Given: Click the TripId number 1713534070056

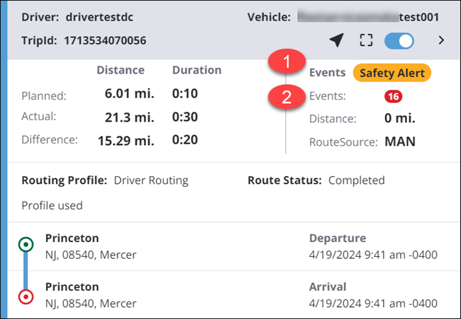Looking at the screenshot, I should (x=105, y=40).
